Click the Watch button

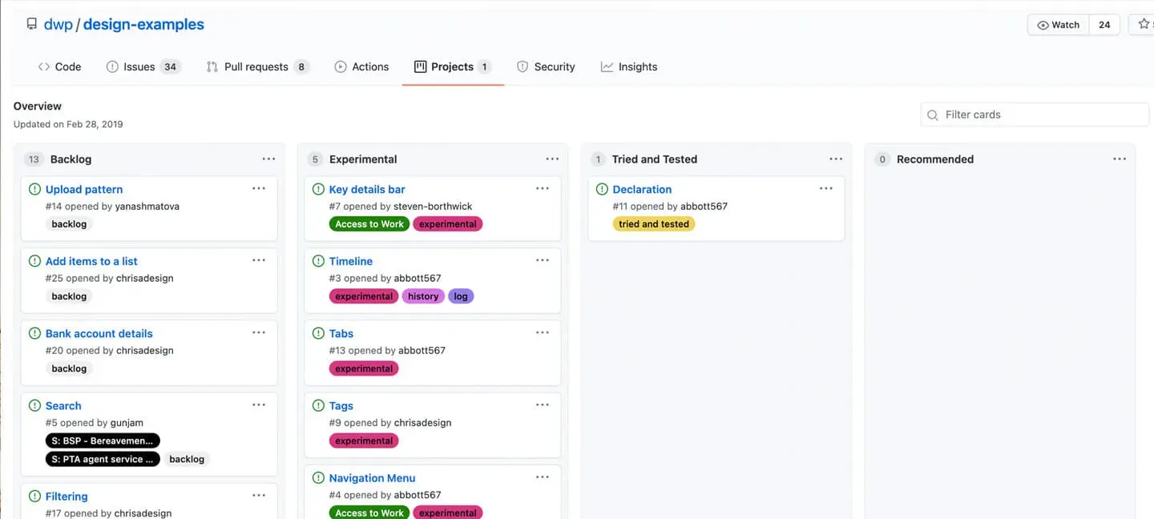[x=1058, y=25]
